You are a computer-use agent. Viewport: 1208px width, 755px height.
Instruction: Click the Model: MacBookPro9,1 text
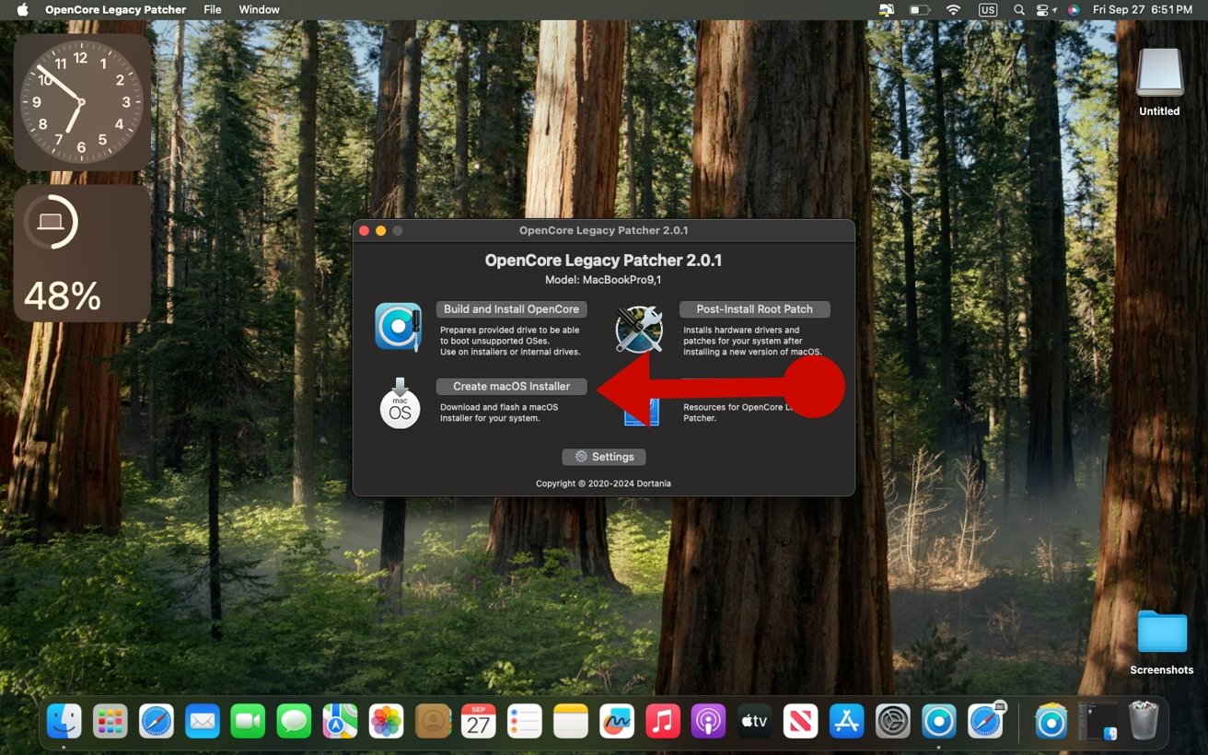click(603, 279)
